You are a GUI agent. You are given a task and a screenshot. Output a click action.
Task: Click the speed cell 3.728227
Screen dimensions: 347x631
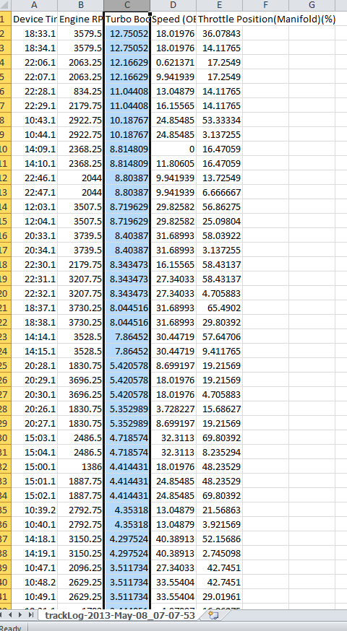pyautogui.click(x=173, y=409)
